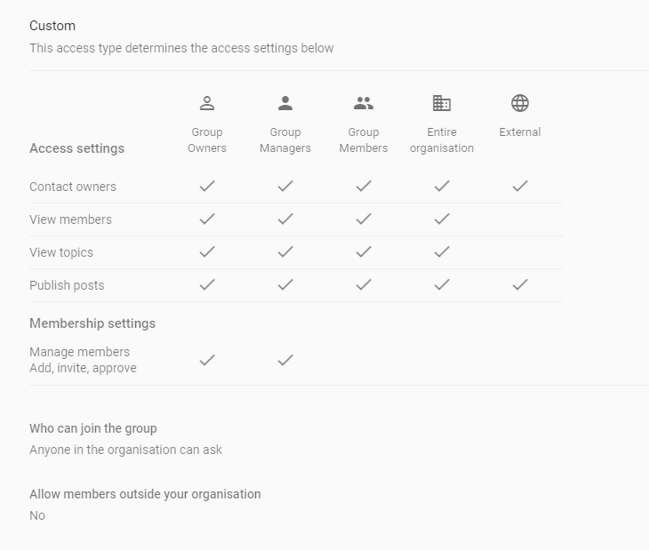649x550 pixels.
Task: Toggle Contact owners for Group Owners
Action: [207, 187]
